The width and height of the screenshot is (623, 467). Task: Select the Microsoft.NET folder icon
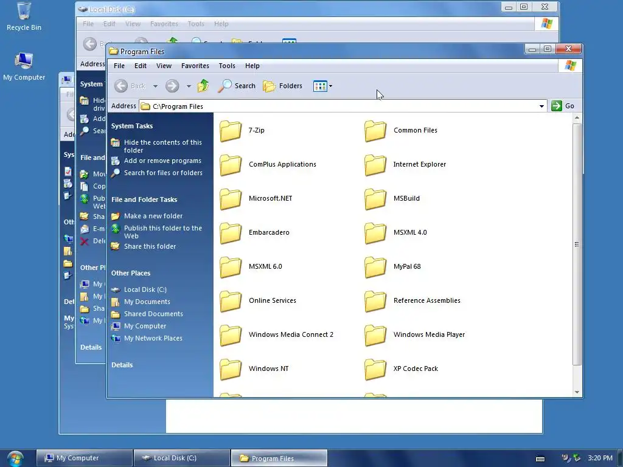click(x=231, y=199)
